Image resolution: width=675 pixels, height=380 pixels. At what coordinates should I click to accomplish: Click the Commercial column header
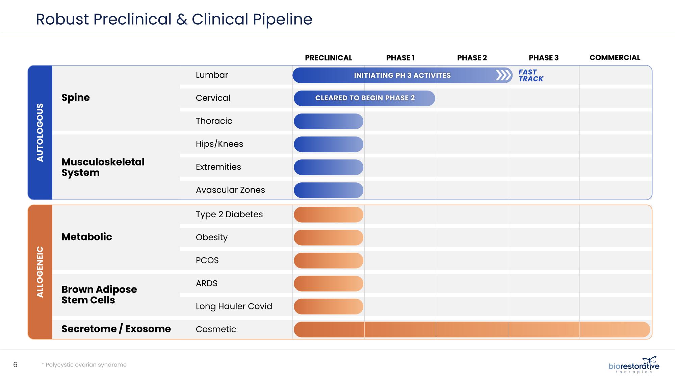click(615, 58)
